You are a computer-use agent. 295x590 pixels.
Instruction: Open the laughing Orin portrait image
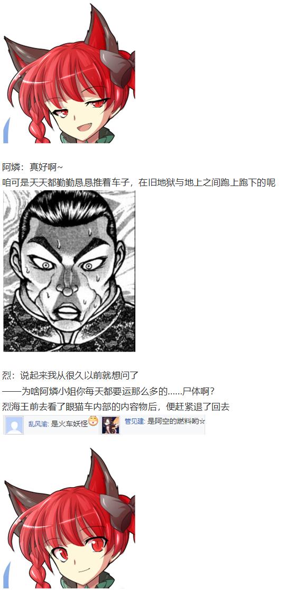[69, 73]
